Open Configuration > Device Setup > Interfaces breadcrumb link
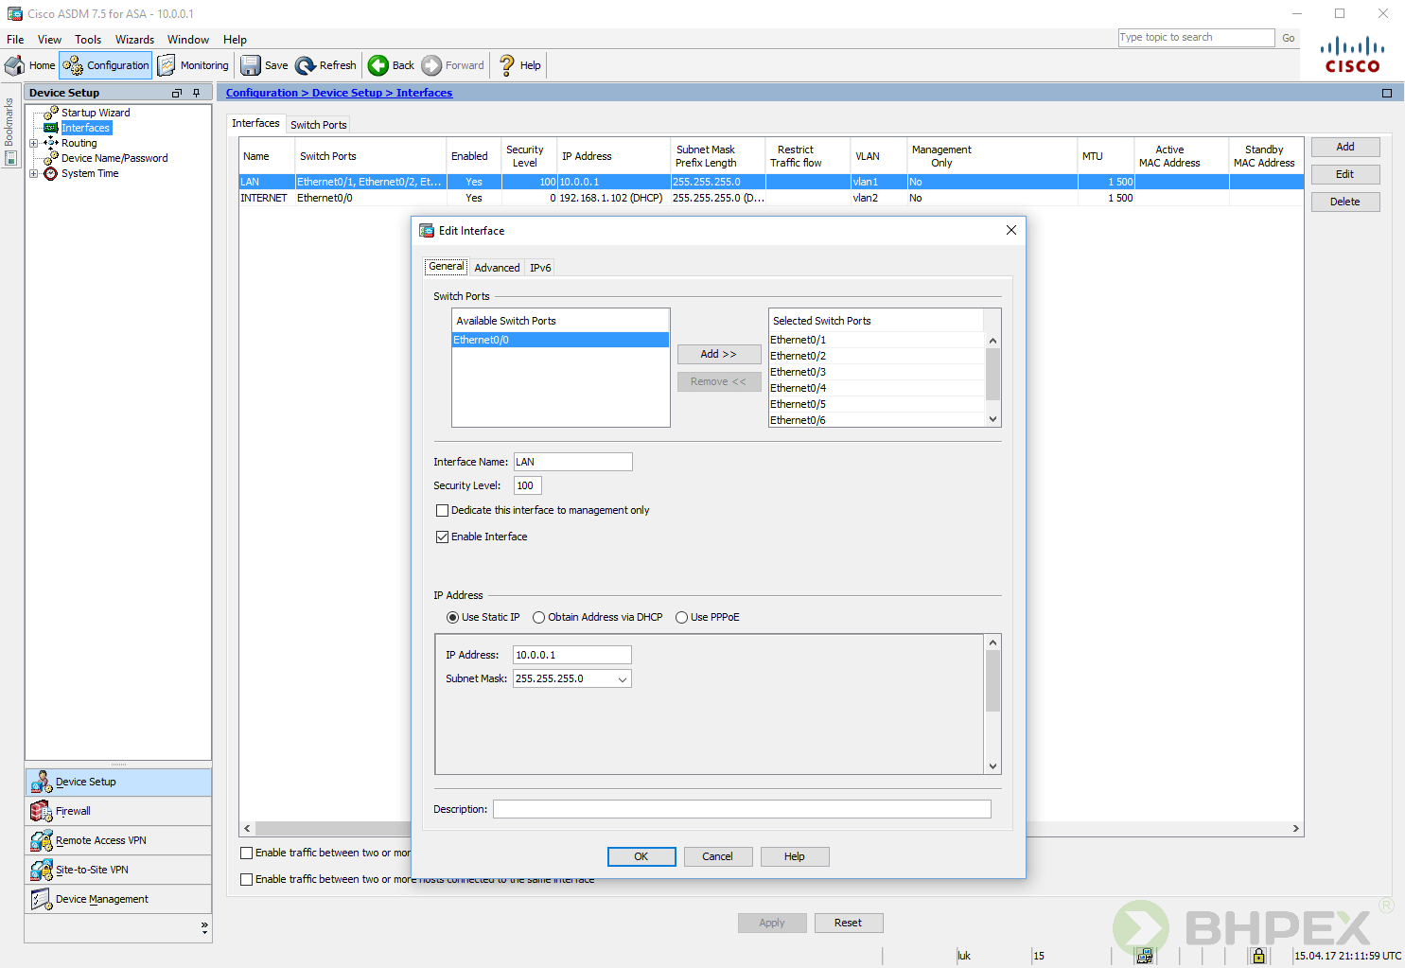Screen dimensions: 1405x968 coord(339,93)
